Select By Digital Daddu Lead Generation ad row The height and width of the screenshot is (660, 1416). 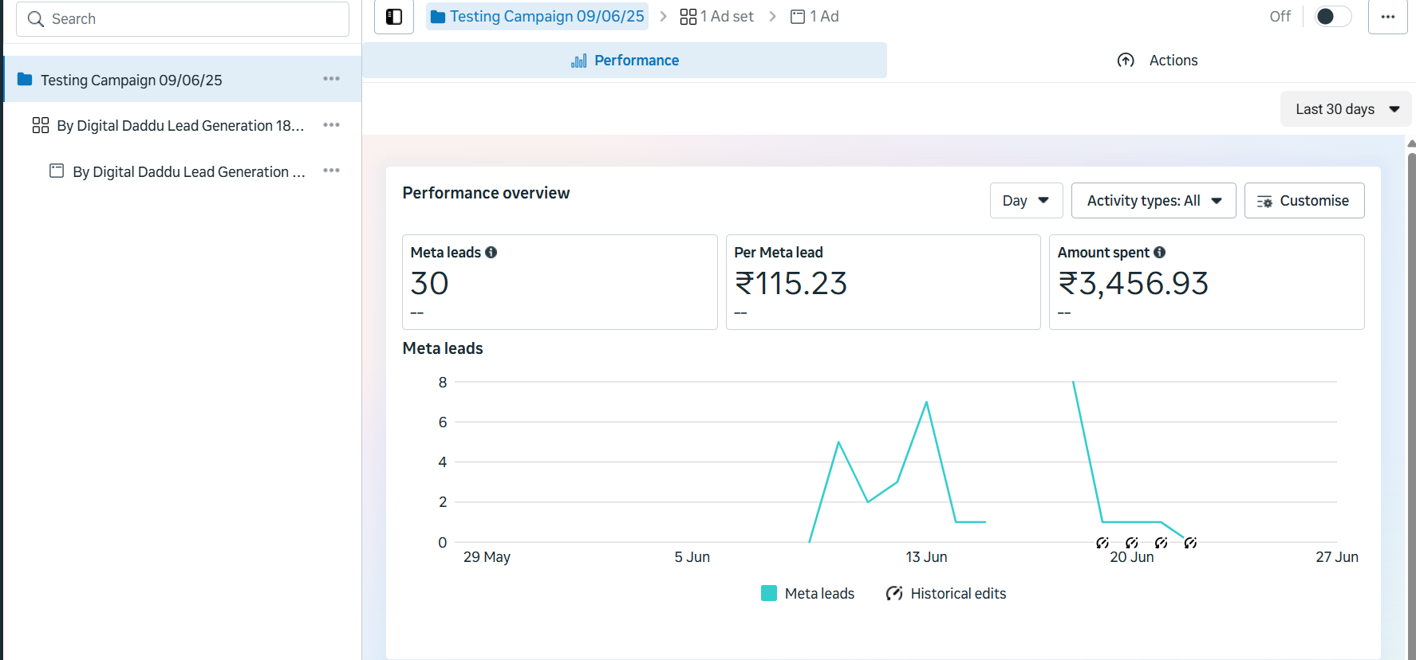[189, 172]
